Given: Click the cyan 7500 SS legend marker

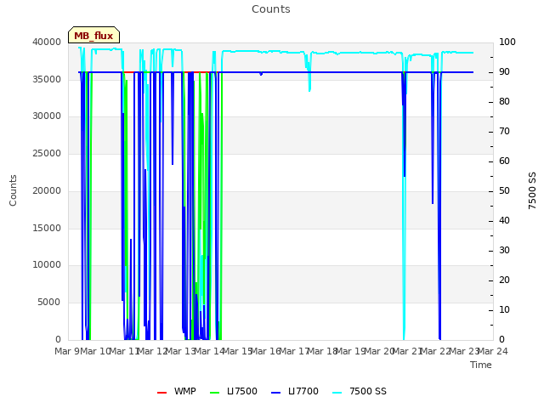Looking at the screenshot, I should 337,392.
